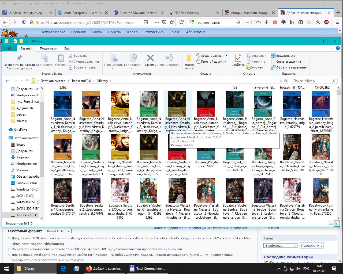The height and width of the screenshot is (274, 343).
Task: Click the Explorer help question mark icon
Action: pos(338,48)
